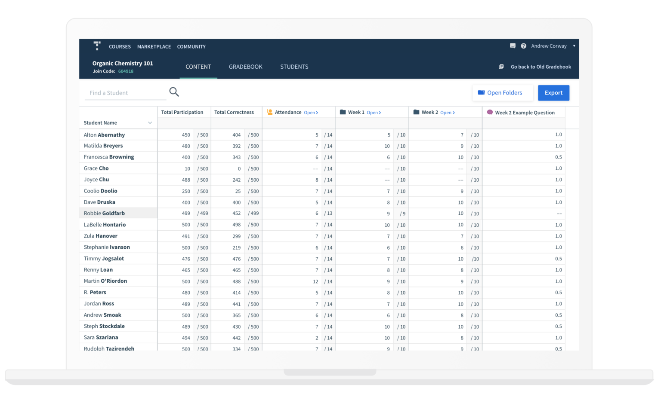
Task: Click the Top Hat logo icon
Action: tap(97, 46)
